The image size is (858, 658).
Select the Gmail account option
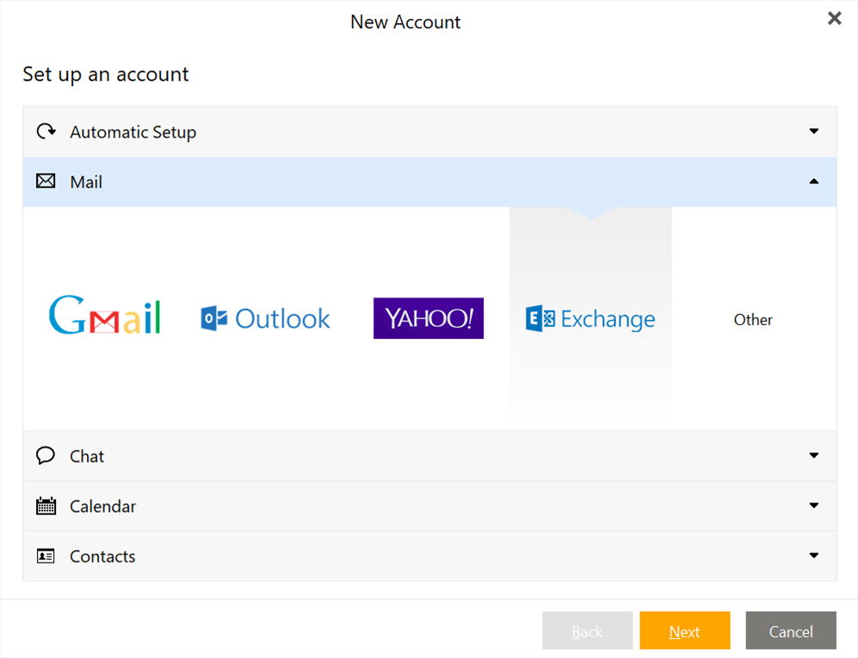pos(103,317)
